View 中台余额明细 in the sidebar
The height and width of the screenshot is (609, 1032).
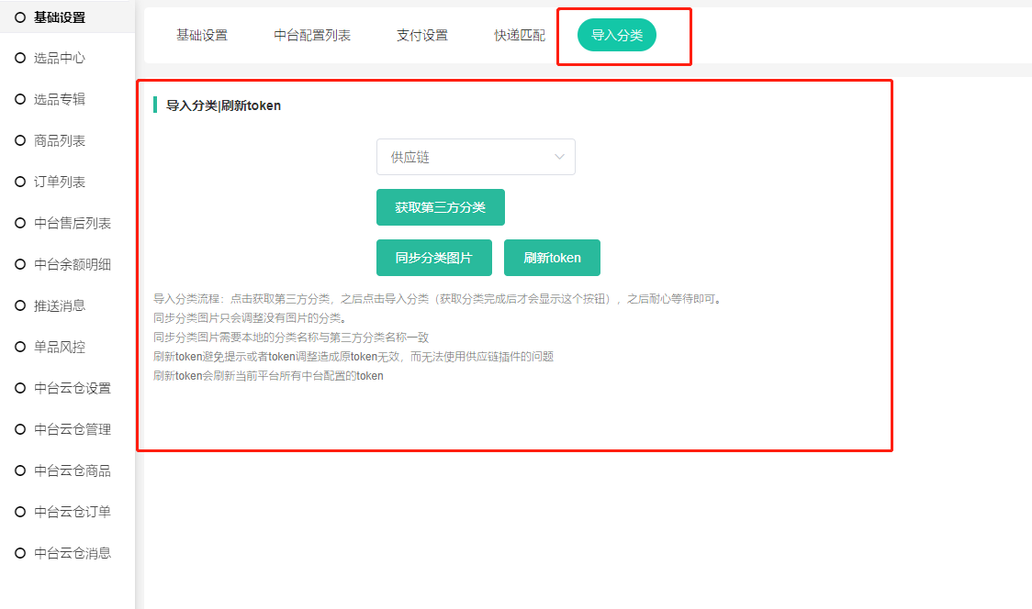(x=73, y=264)
